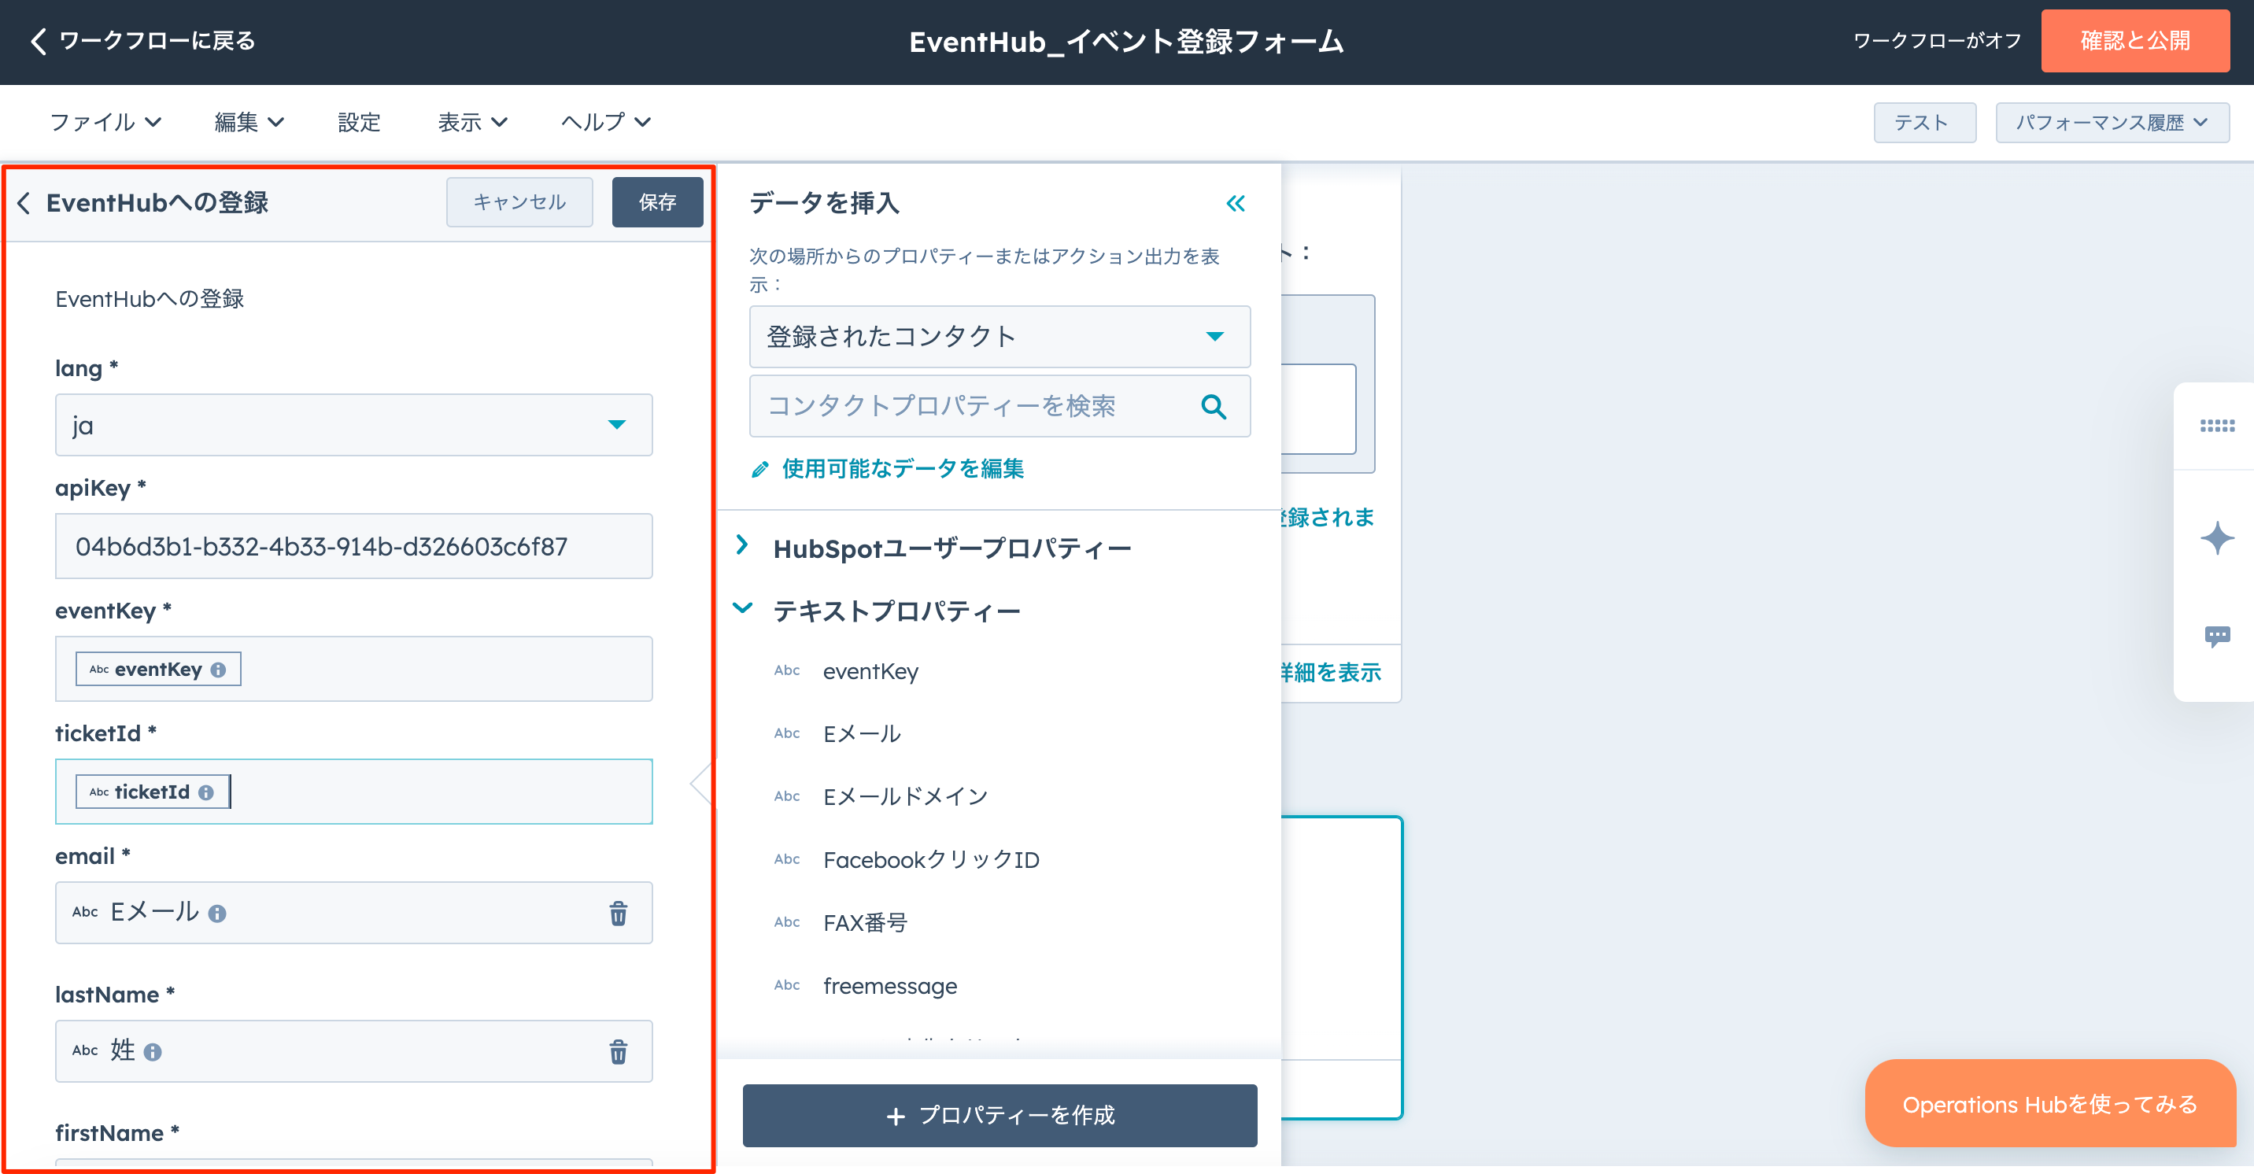The height and width of the screenshot is (1174, 2254).
Task: Open the lang dropdown showing ja
Action: click(353, 425)
